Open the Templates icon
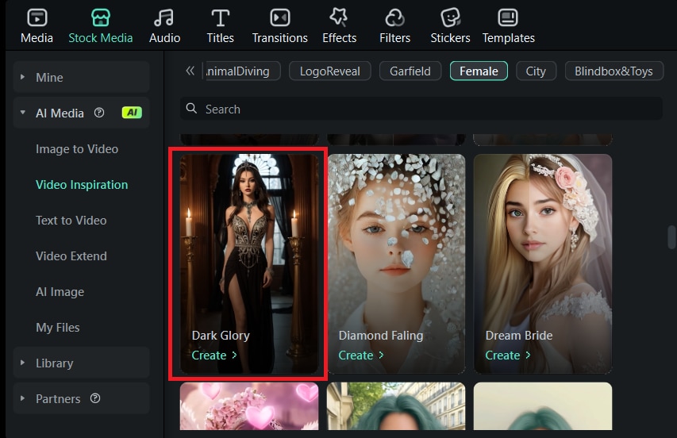 coord(508,18)
